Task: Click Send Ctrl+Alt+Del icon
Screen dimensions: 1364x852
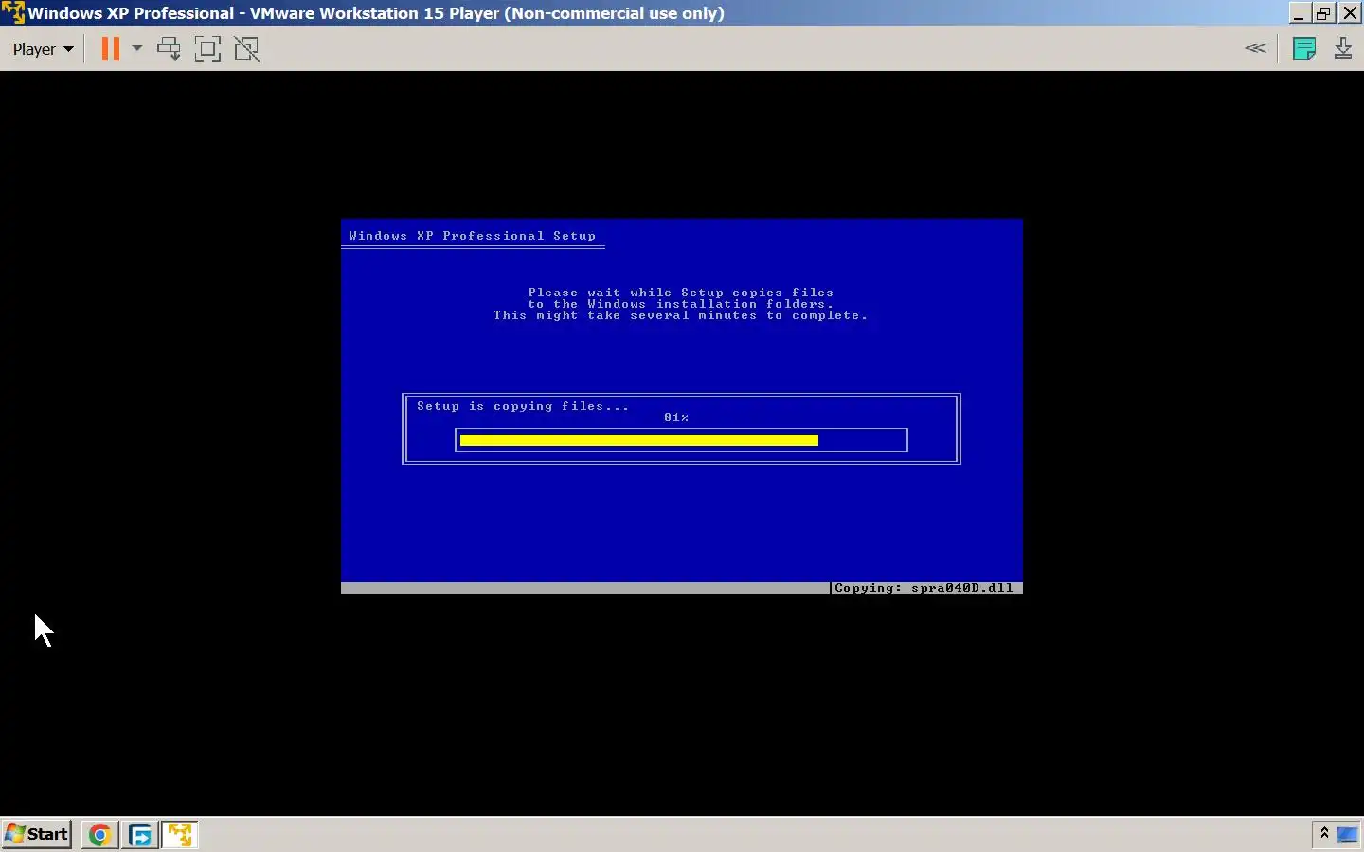Action: click(x=169, y=48)
